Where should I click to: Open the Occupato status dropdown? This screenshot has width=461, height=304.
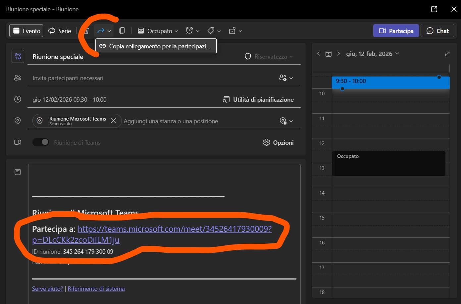click(x=158, y=31)
